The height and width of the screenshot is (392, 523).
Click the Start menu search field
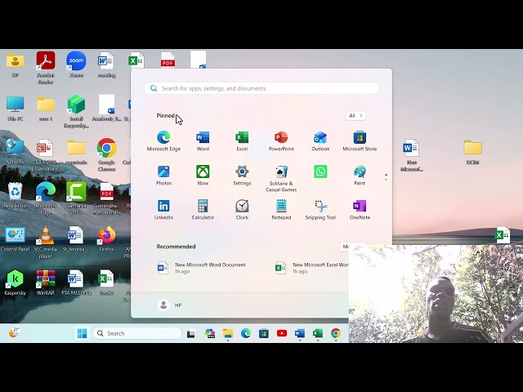coord(261,88)
